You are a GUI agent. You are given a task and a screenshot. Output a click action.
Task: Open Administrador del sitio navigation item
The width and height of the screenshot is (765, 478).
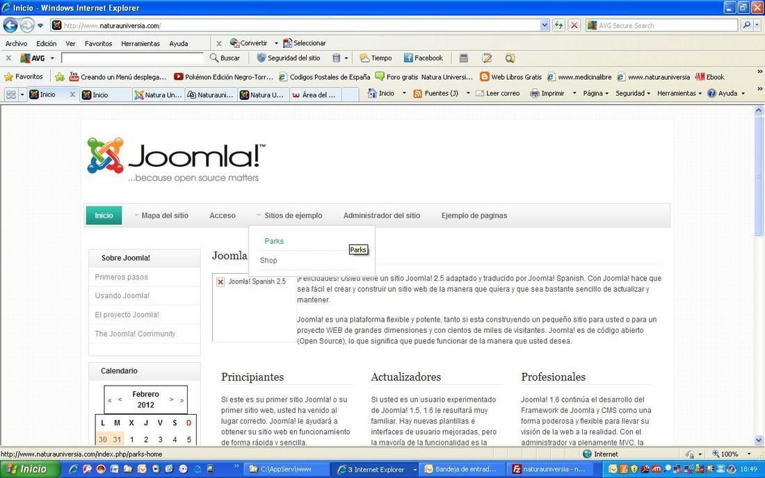[382, 215]
